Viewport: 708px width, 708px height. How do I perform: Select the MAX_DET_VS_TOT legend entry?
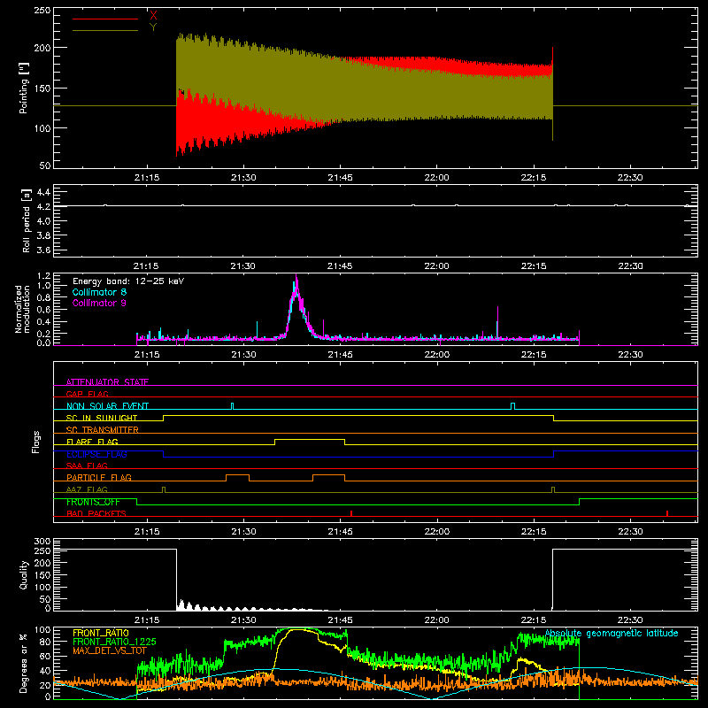click(x=110, y=650)
